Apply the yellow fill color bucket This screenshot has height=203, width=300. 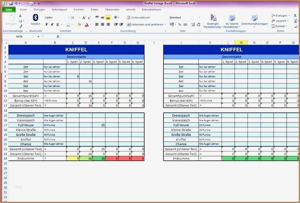tap(79, 25)
